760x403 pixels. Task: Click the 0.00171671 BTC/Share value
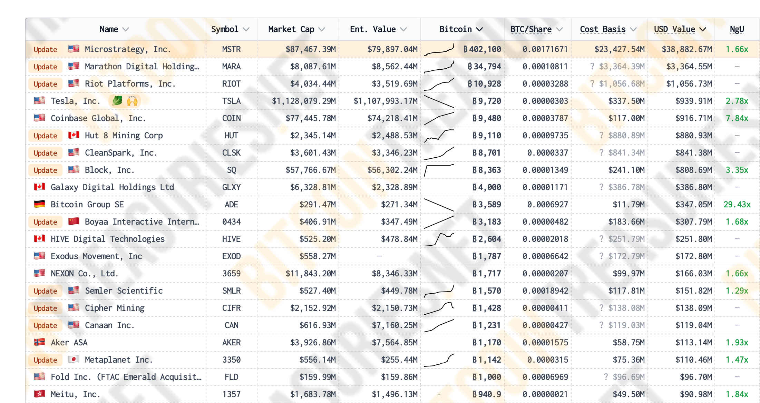click(x=545, y=49)
